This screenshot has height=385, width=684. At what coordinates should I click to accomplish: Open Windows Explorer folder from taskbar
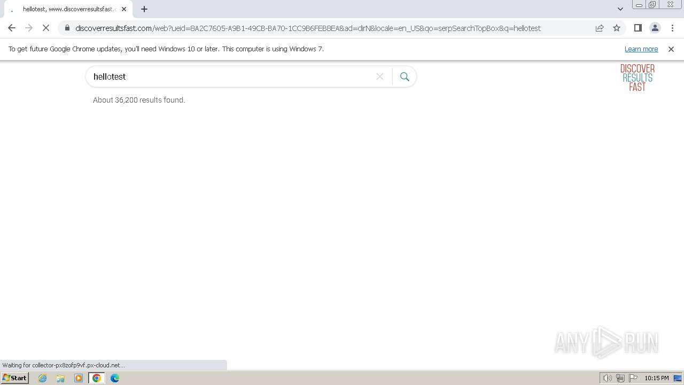click(x=60, y=378)
